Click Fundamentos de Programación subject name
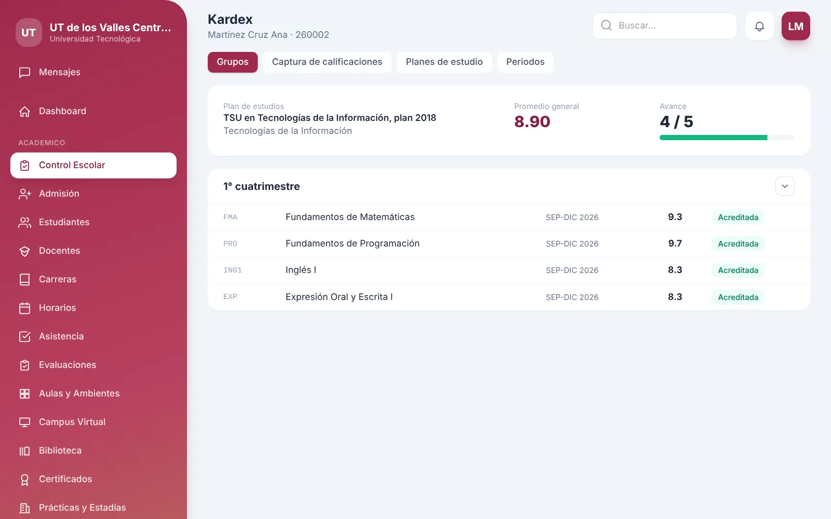Viewport: 831px width, 519px height. pos(353,243)
